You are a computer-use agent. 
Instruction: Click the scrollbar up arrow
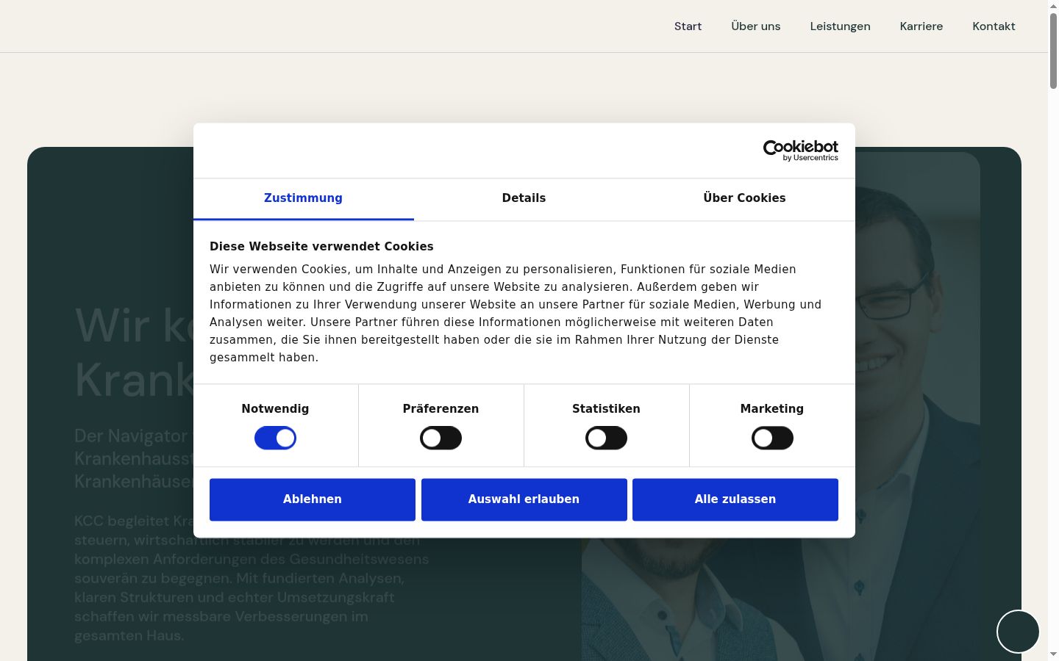(1053, 5)
